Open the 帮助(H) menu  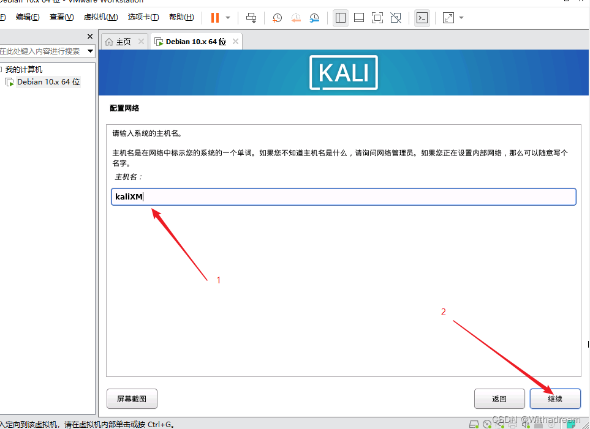pos(181,17)
